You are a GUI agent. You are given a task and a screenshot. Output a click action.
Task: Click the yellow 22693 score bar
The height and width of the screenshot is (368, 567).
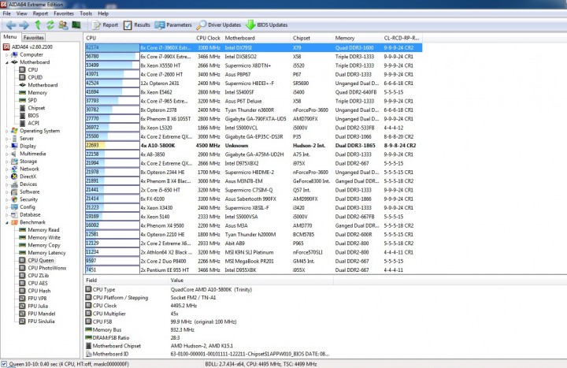tap(95, 146)
